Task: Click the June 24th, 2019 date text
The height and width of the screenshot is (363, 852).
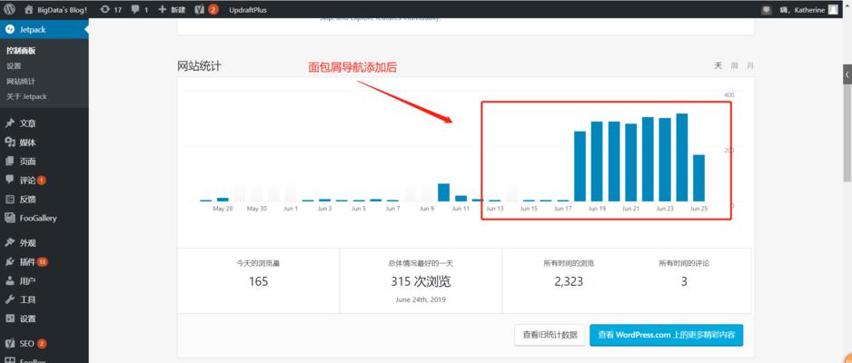Action: [421, 299]
